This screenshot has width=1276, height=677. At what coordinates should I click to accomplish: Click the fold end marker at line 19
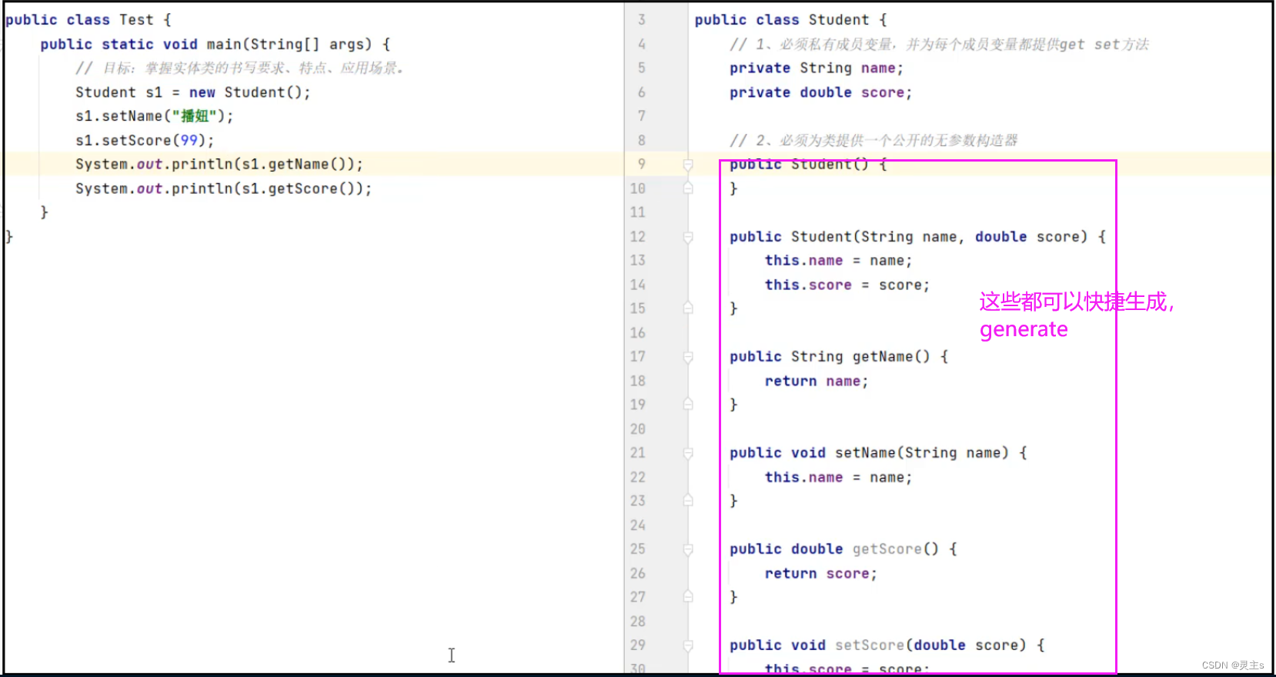coord(688,405)
